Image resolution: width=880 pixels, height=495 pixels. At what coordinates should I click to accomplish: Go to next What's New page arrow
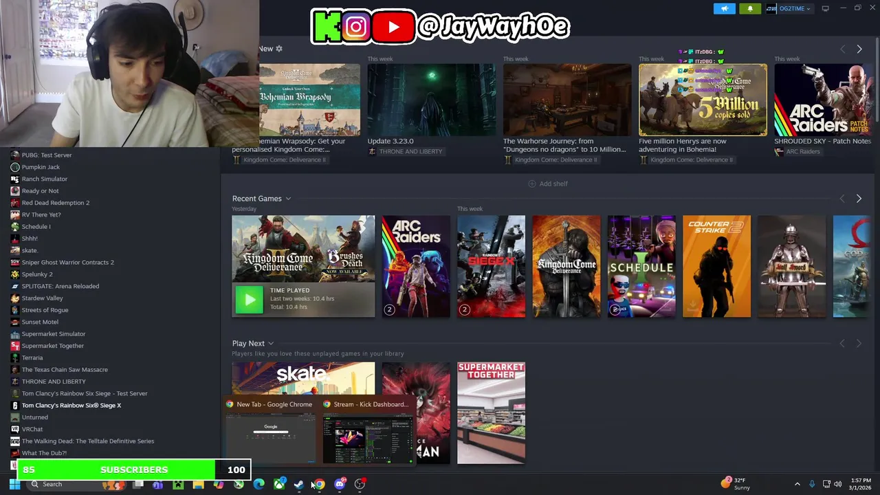[x=859, y=49]
